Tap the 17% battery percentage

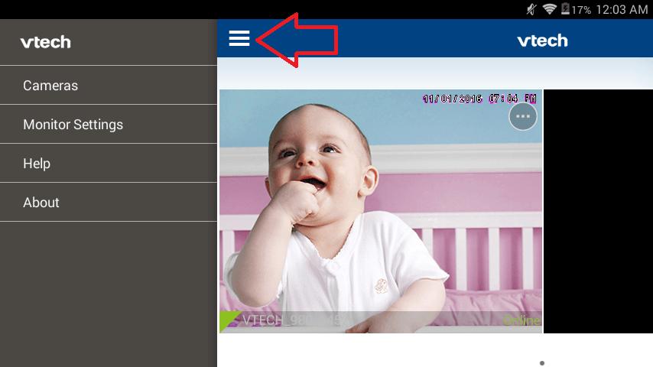coord(581,10)
